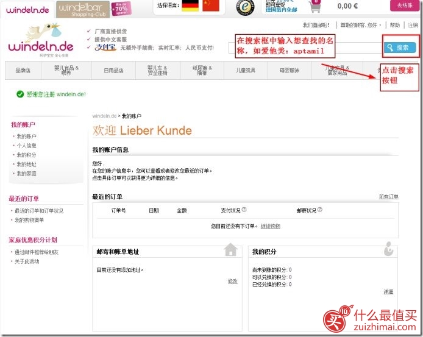Viewport: 423px width, 337px height.
Task: Open the 婴儿食品 & 哺养 menu
Action: coord(66,71)
